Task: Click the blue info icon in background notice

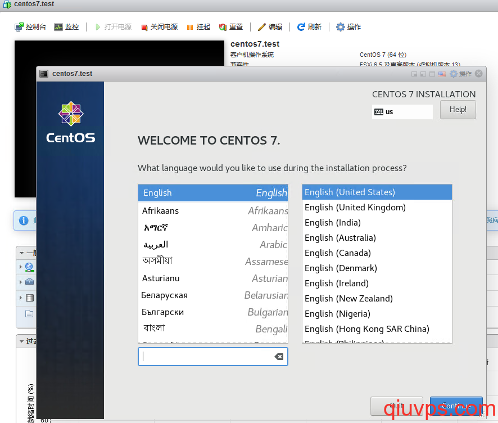Action: pyautogui.click(x=24, y=220)
